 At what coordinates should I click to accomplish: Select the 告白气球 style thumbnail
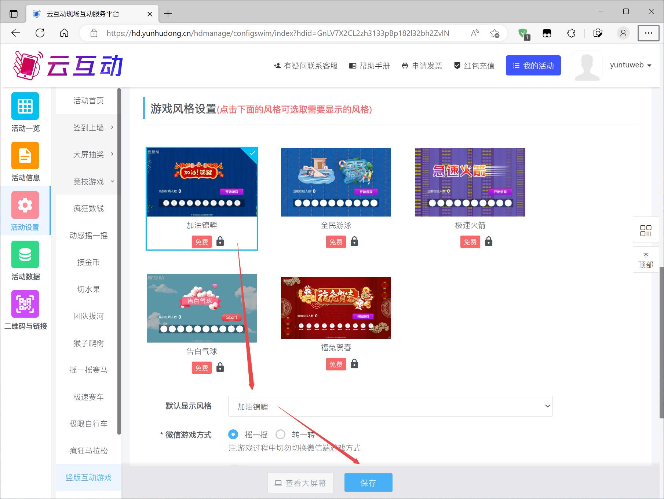coord(202,308)
